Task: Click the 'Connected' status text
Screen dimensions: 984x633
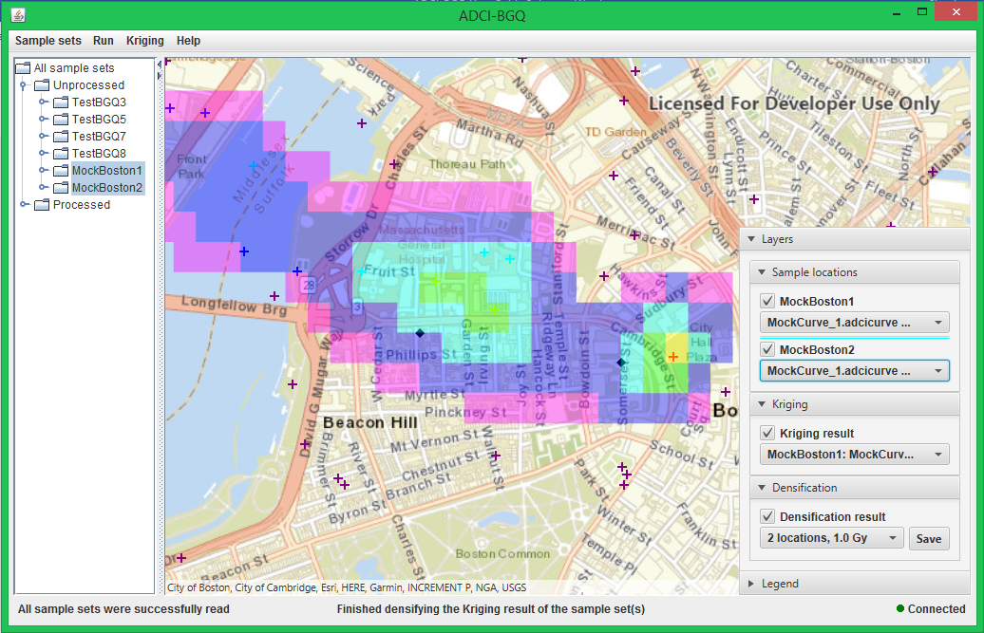Action: pyautogui.click(x=937, y=608)
